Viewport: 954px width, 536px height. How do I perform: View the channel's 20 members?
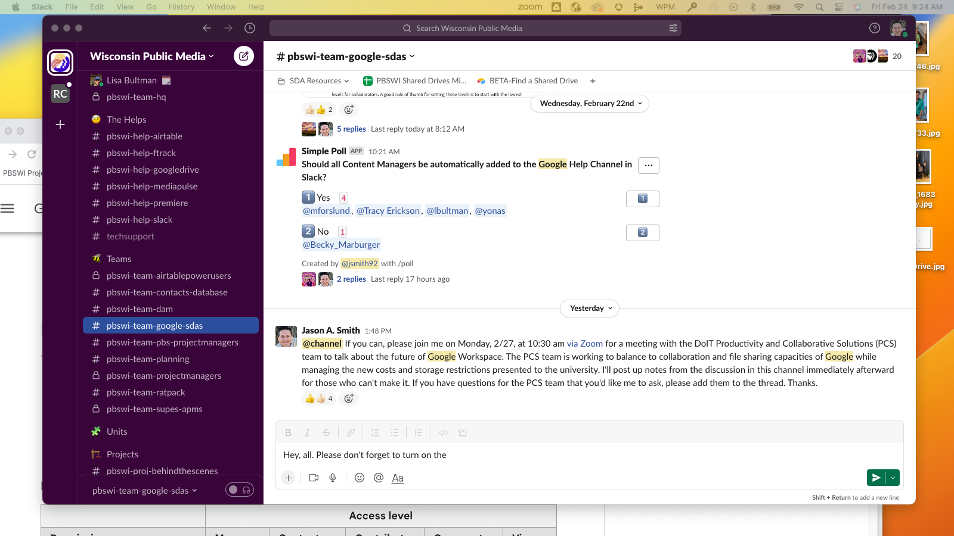point(878,57)
